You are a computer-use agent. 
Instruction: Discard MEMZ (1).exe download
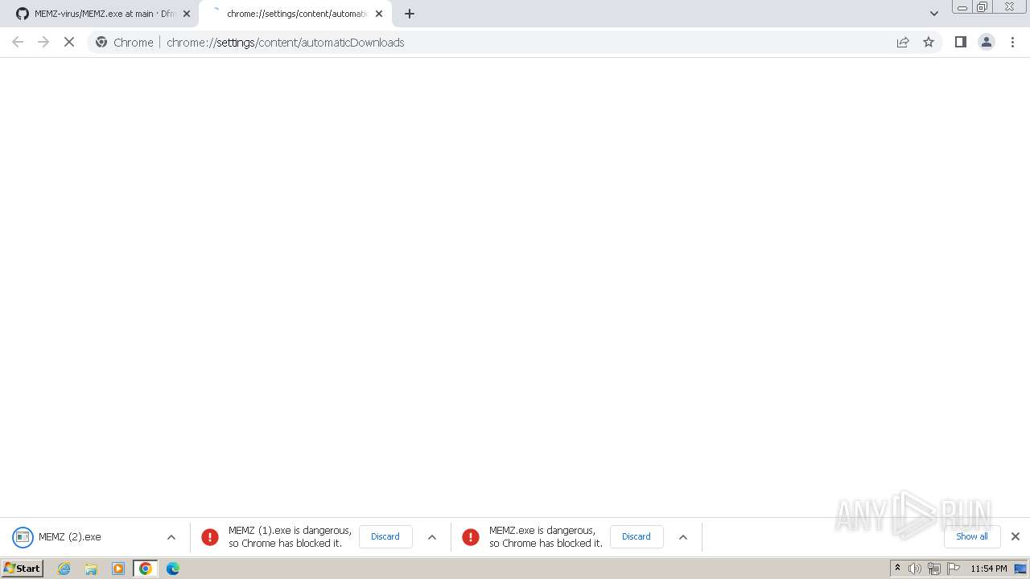[x=385, y=536]
